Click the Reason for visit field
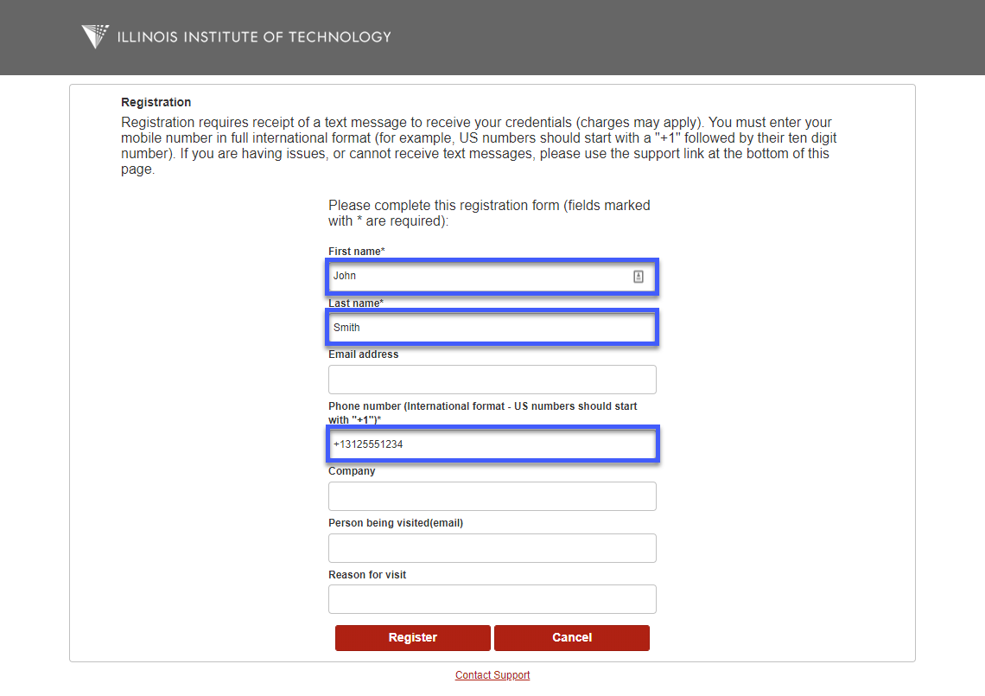The image size is (985, 696). pos(492,599)
